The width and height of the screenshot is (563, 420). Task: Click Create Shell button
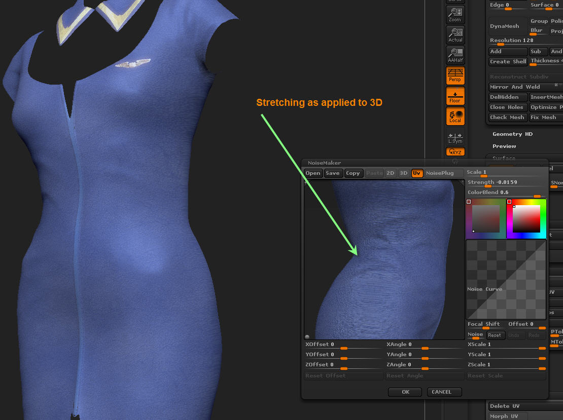pyautogui.click(x=508, y=62)
